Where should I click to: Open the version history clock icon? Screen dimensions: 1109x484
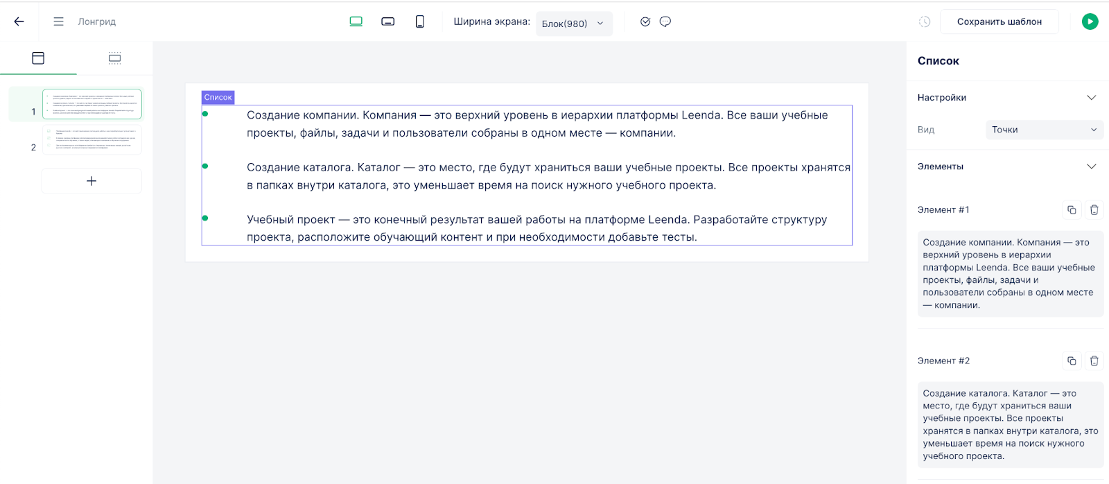[x=925, y=21]
